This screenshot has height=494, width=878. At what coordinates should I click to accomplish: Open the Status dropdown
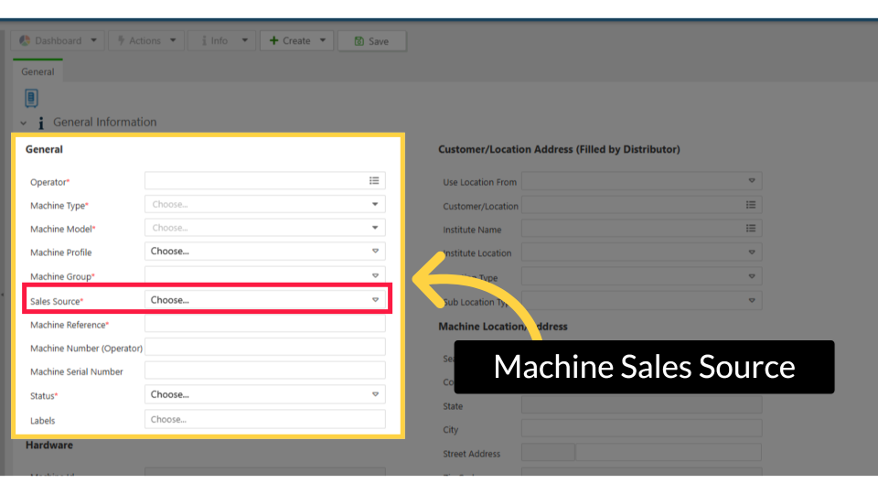(x=264, y=394)
